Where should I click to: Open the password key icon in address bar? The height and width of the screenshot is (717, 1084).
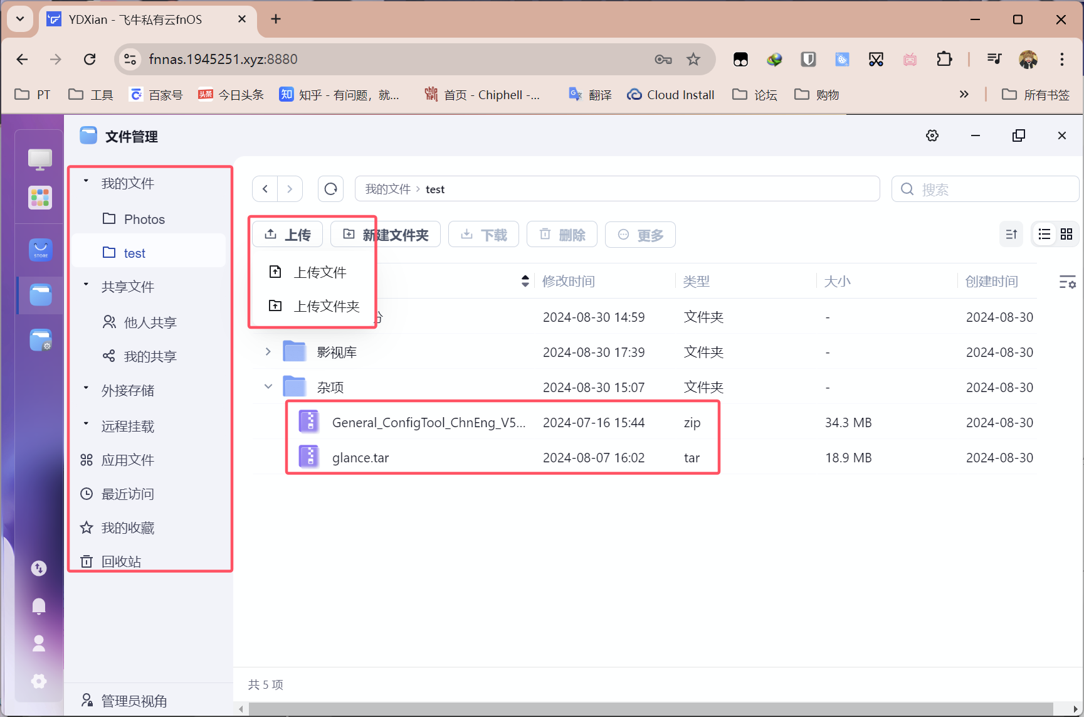[x=663, y=59]
